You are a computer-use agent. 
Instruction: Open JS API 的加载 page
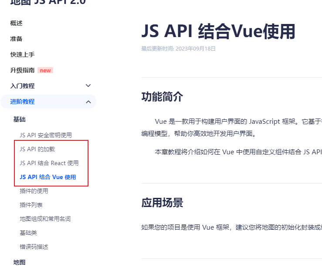point(37,149)
